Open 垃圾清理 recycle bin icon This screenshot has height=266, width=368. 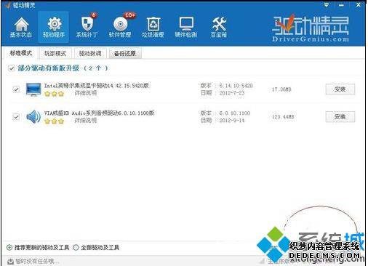point(153,28)
